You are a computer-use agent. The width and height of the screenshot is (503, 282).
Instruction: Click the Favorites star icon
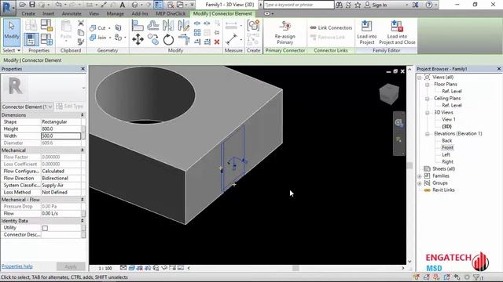tap(358, 5)
